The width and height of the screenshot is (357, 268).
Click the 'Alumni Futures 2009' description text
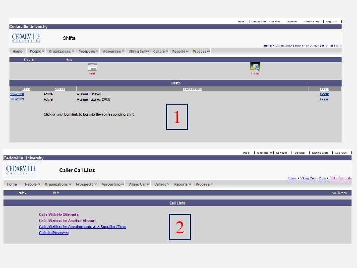(x=93, y=99)
